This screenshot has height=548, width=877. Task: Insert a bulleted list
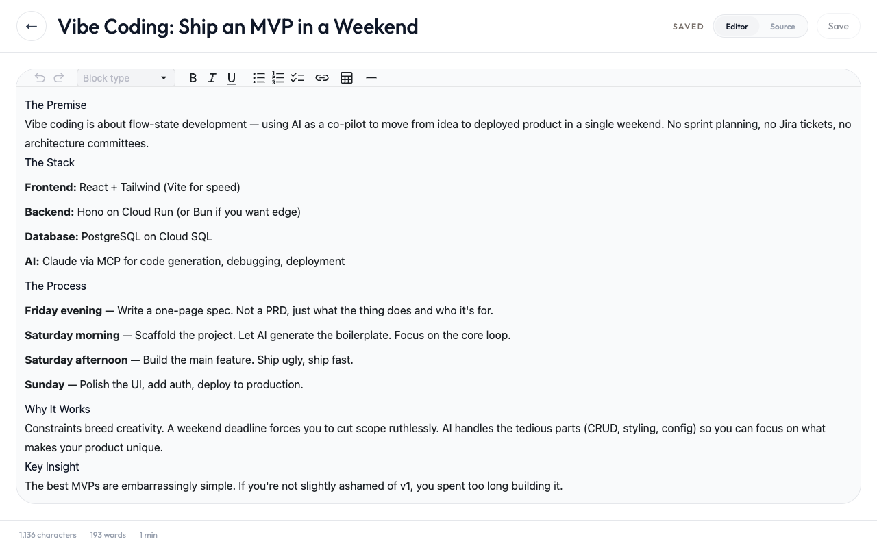pyautogui.click(x=258, y=78)
